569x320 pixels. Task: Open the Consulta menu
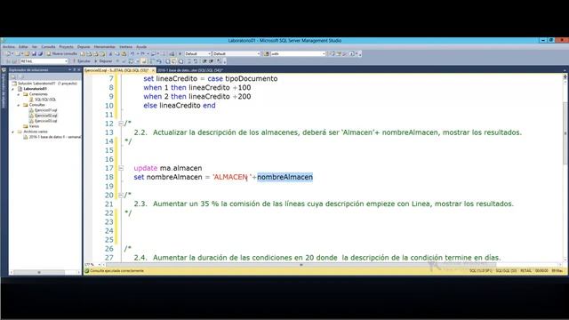(x=48, y=47)
